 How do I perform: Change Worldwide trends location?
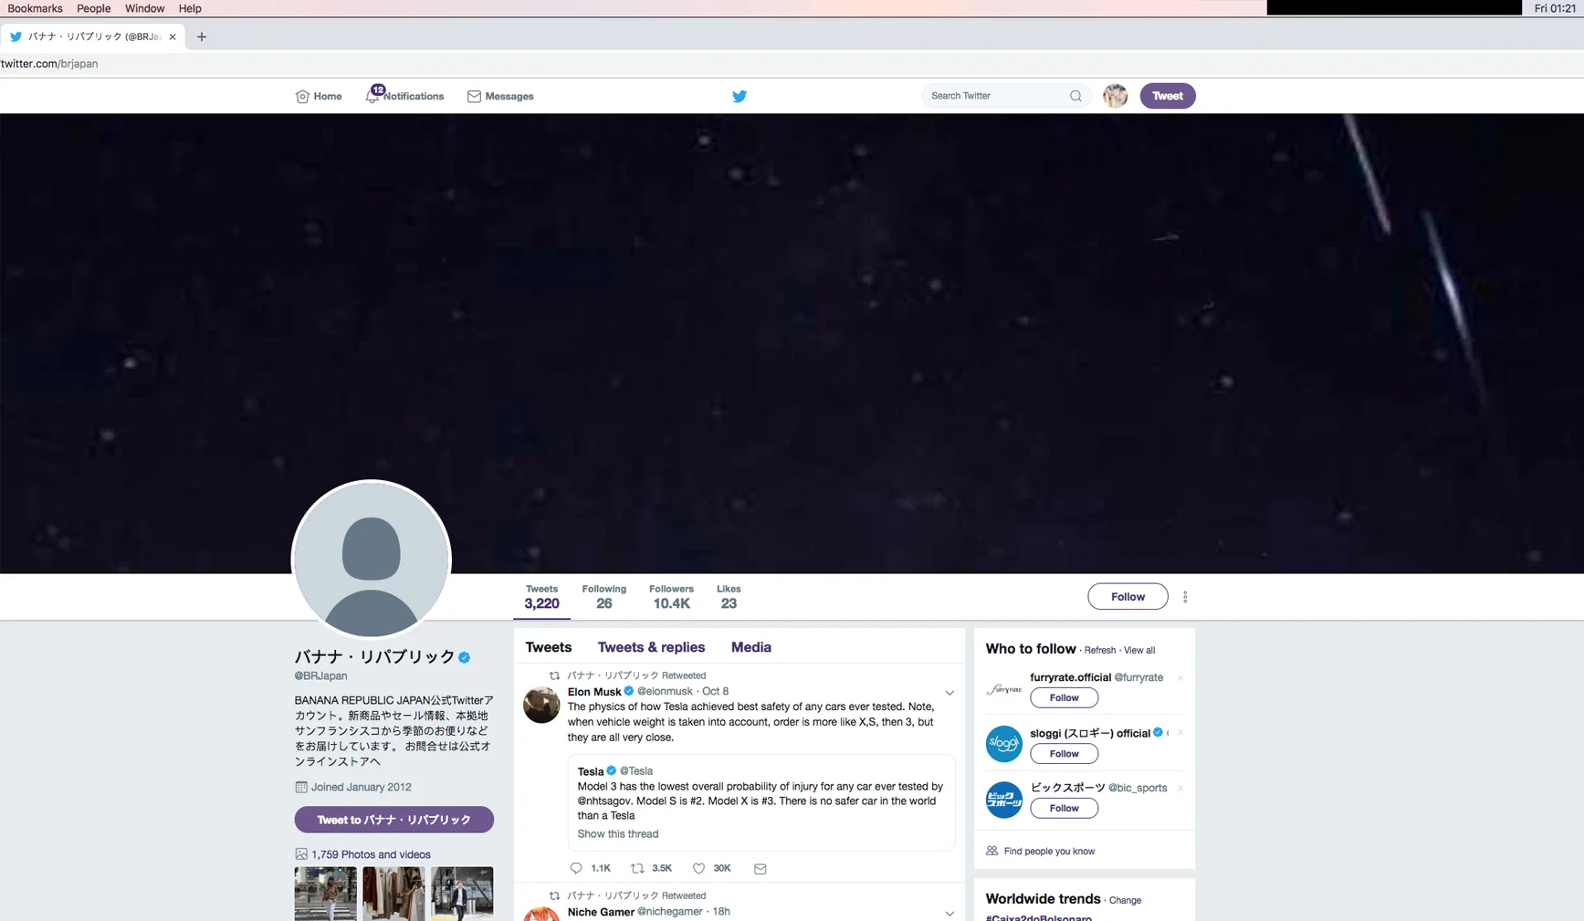coord(1125,900)
